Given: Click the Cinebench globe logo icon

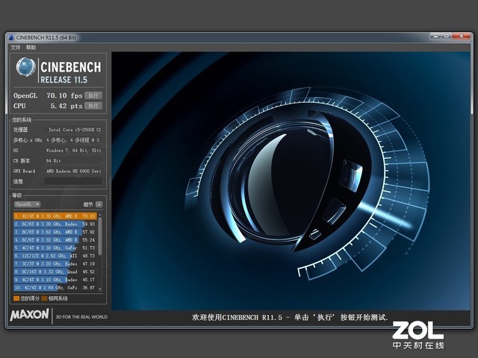Looking at the screenshot, I should point(25,67).
